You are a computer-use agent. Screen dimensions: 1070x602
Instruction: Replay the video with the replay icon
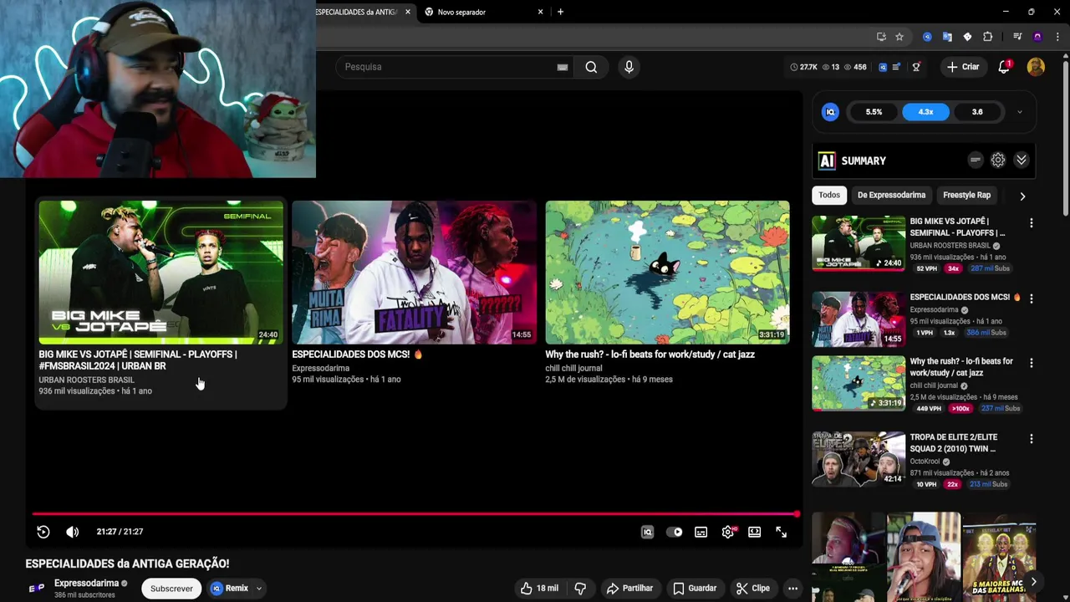(43, 532)
